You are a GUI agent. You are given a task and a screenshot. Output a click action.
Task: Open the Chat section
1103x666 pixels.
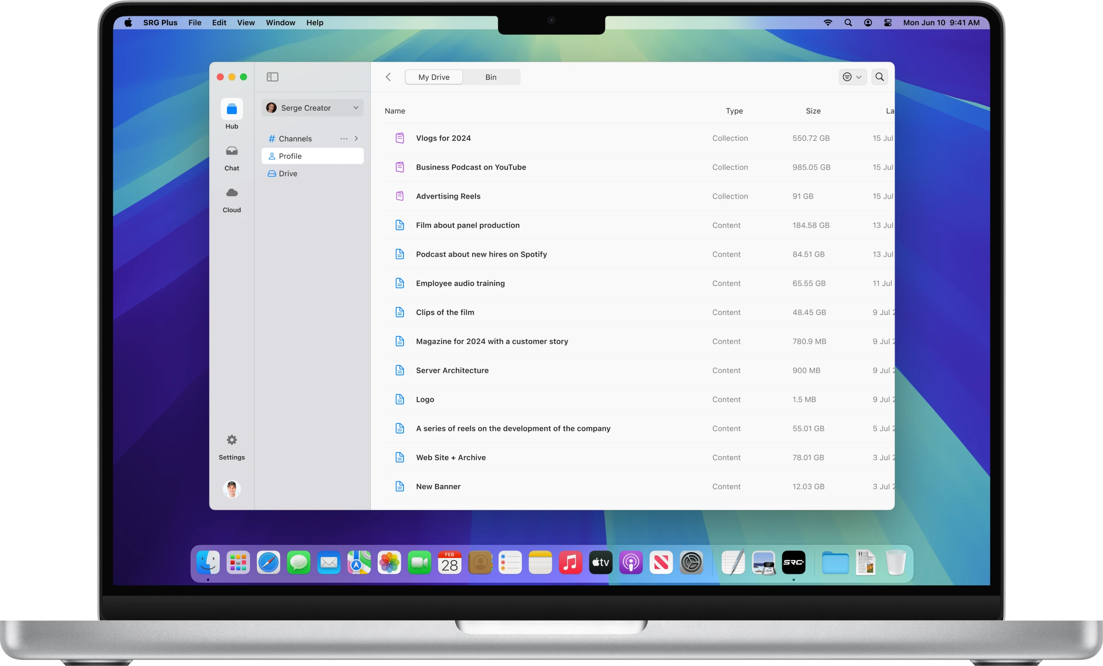click(x=232, y=159)
